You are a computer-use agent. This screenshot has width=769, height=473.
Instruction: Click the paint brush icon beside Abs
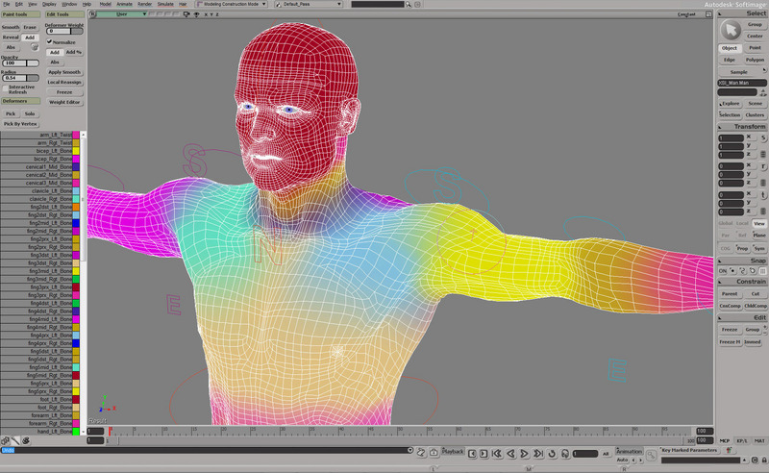[x=35, y=48]
